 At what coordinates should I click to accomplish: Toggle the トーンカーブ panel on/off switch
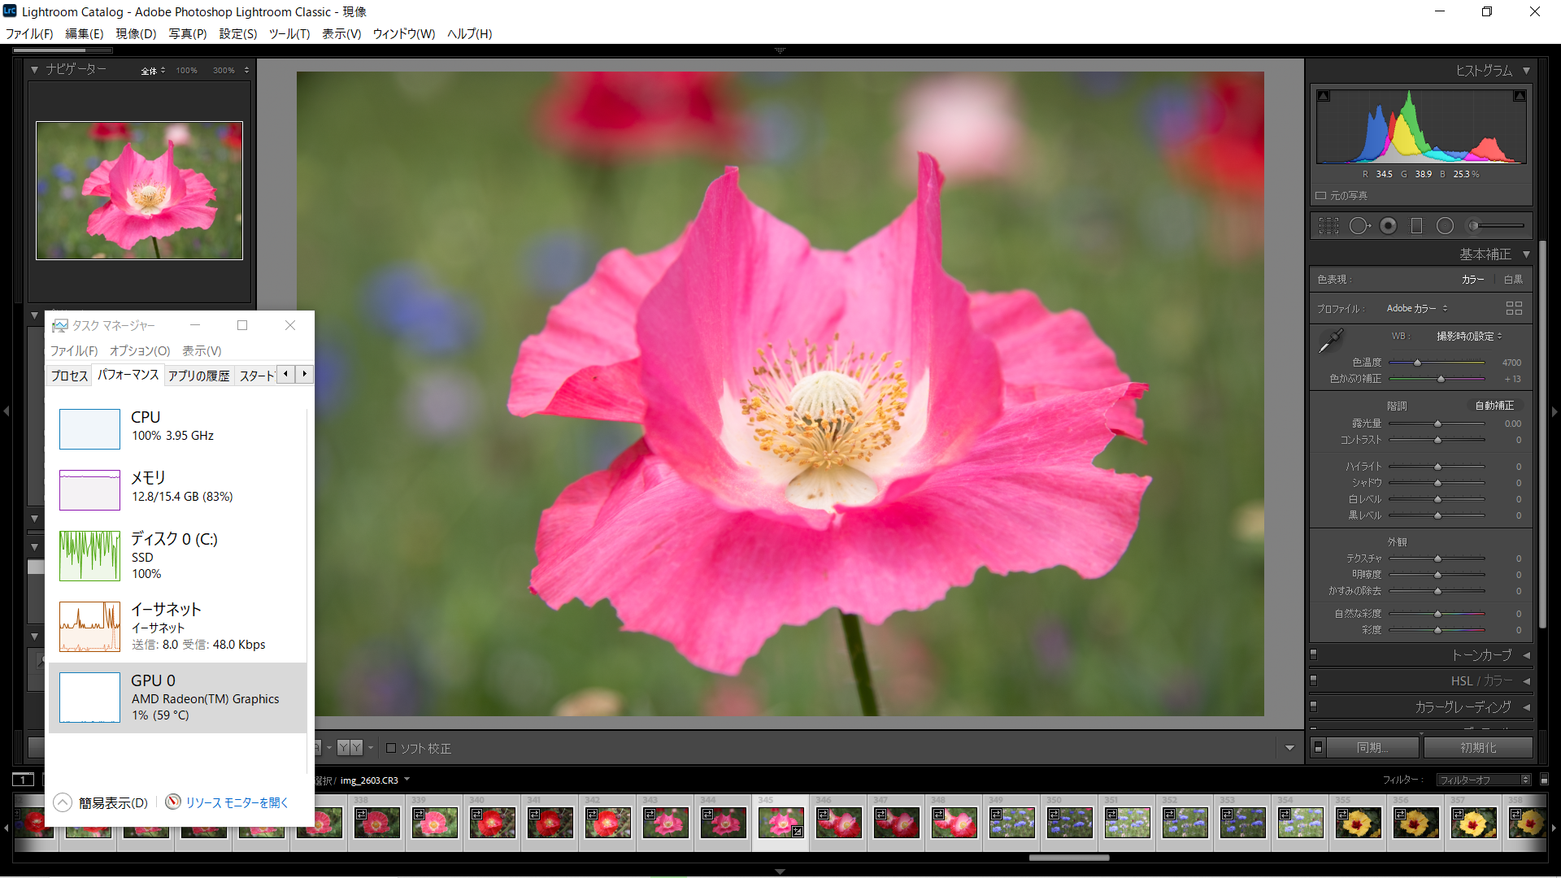click(1314, 654)
